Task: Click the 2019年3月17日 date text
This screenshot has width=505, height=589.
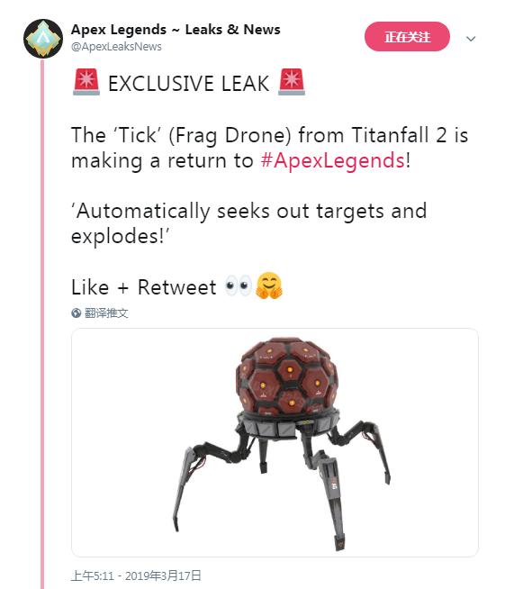Action: [x=163, y=575]
